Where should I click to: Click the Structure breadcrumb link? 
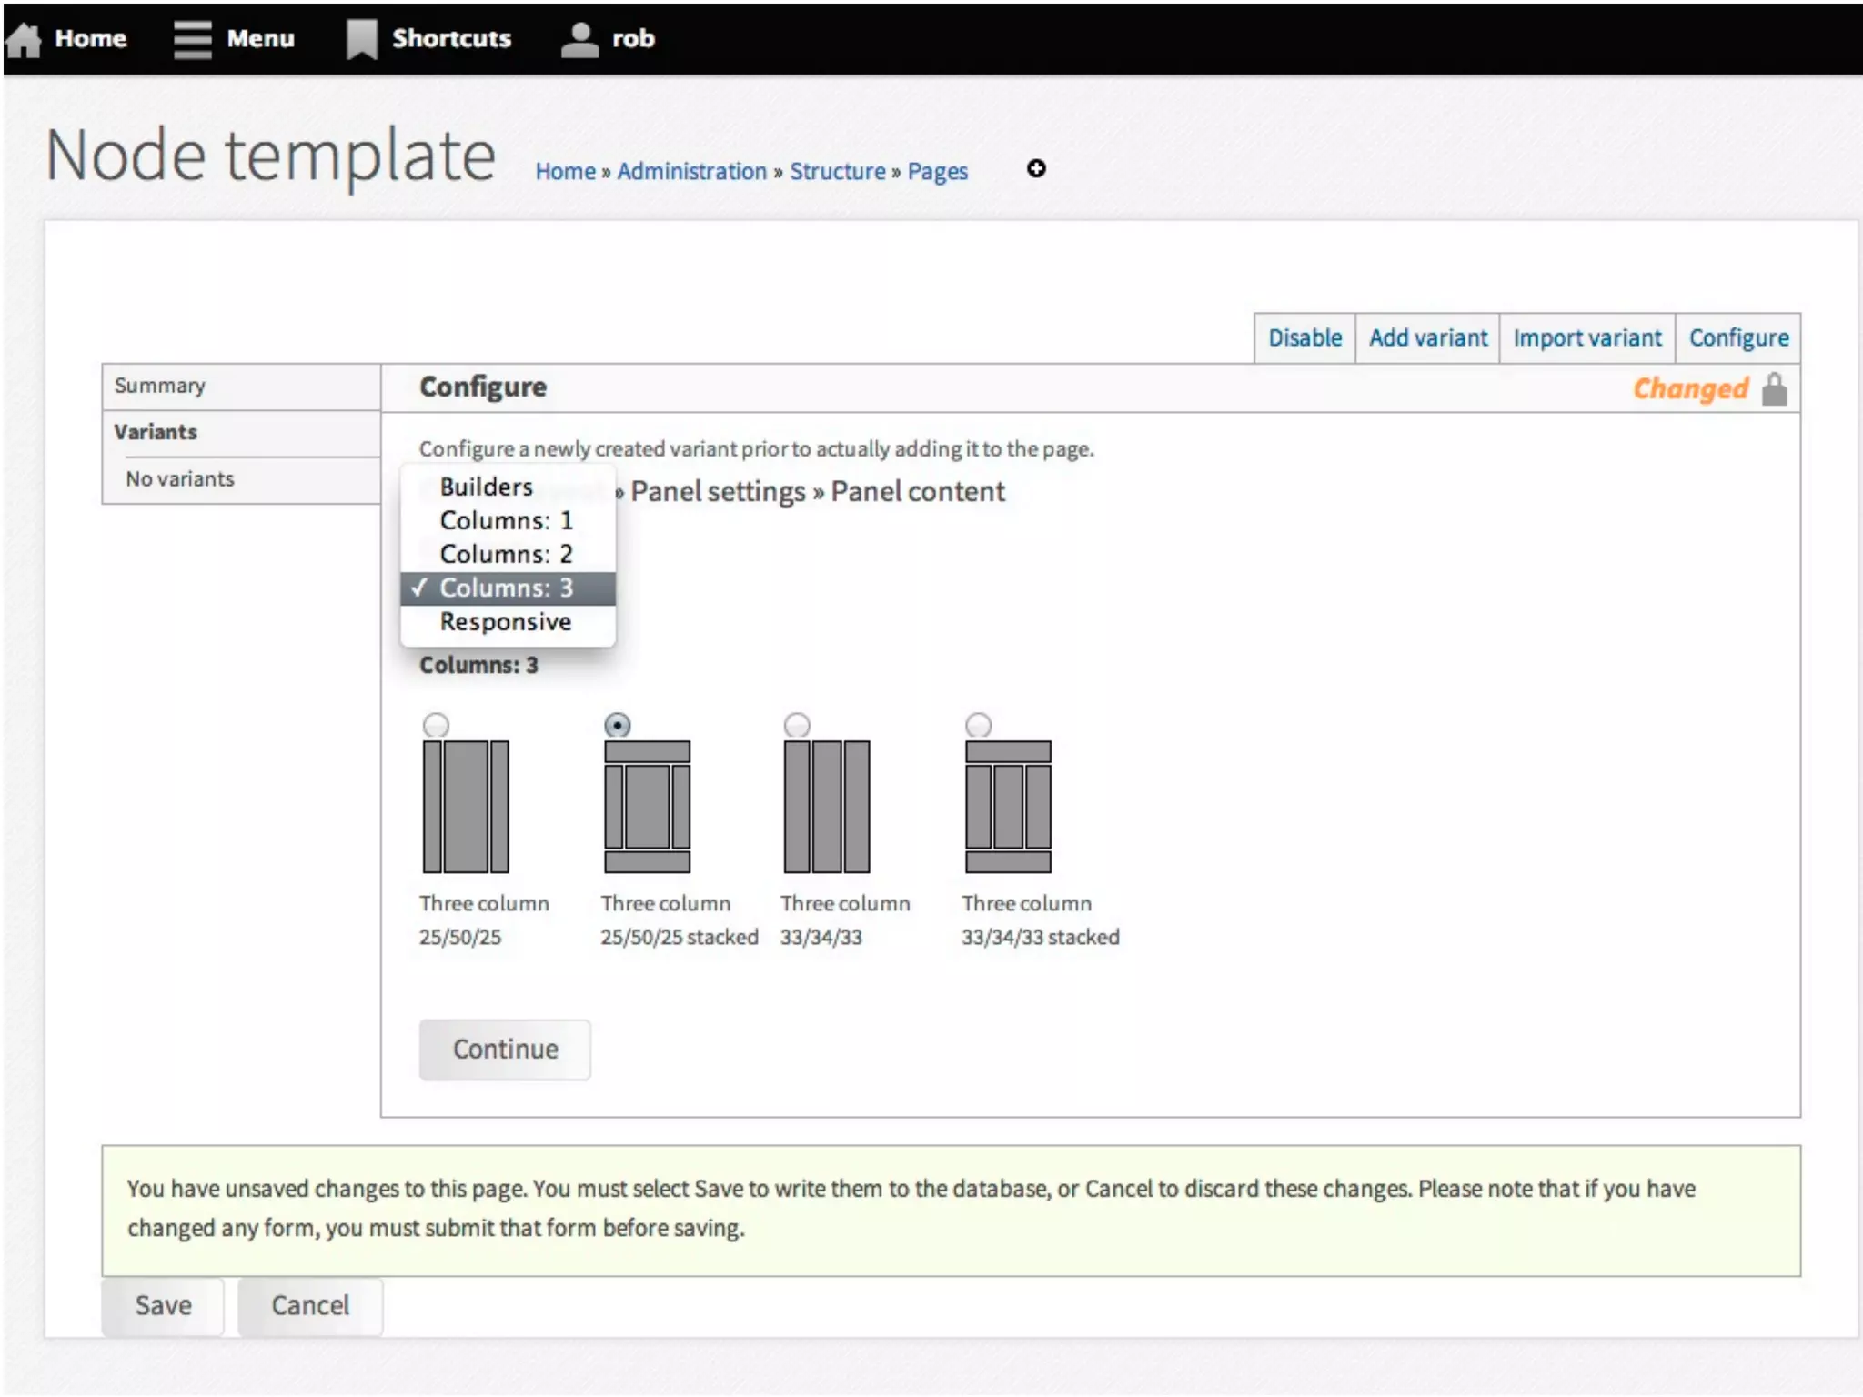click(x=837, y=171)
